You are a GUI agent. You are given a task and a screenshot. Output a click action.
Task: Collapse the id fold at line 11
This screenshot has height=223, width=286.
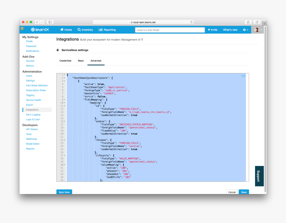[x=65, y=106]
